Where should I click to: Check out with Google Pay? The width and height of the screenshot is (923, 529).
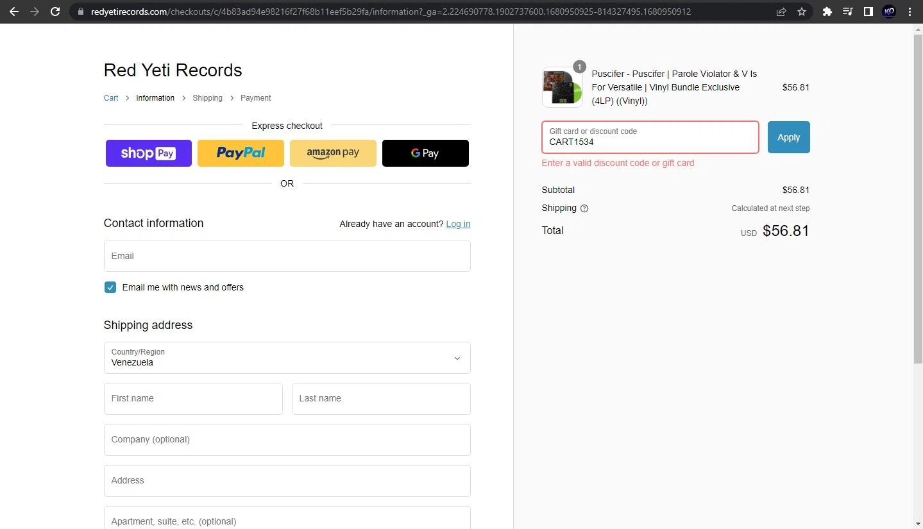pos(425,153)
